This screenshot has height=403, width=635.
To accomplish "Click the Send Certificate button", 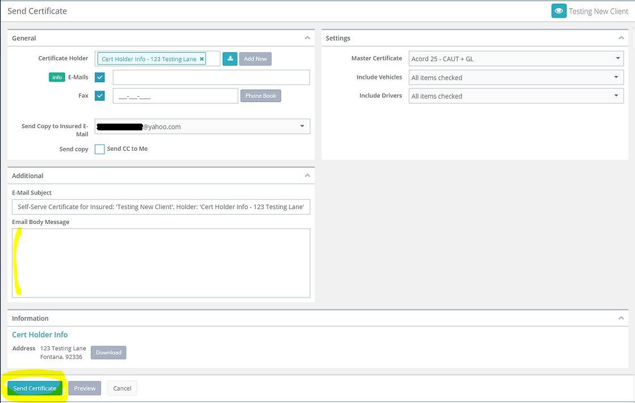I will click(34, 388).
